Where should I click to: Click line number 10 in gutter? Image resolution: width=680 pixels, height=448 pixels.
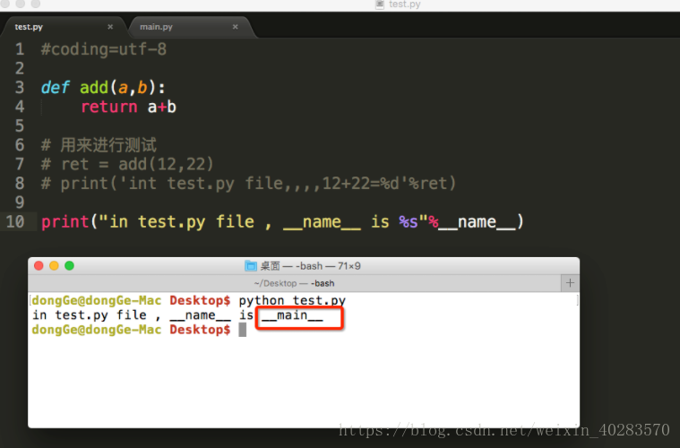point(15,221)
